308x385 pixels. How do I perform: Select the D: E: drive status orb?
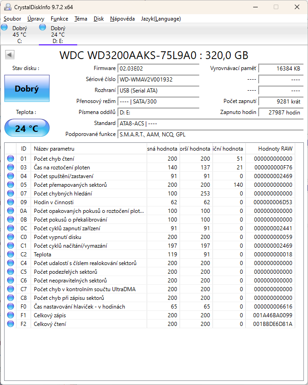(x=42, y=27)
